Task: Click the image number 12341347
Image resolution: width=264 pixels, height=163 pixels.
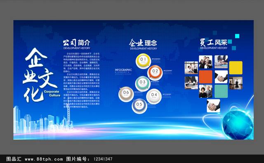Action: [103, 159]
